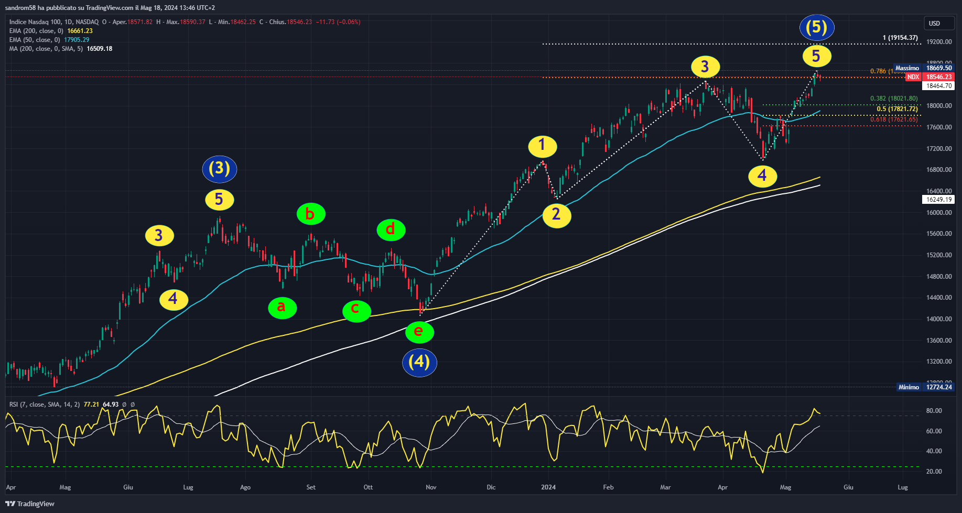Select the EMA (50, close, 0) legend line

coord(49,40)
